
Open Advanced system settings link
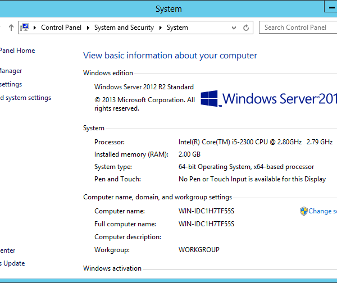click(x=26, y=98)
